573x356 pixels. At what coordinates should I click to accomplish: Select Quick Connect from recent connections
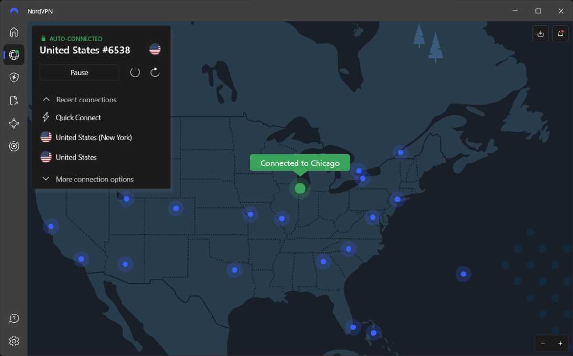78,117
